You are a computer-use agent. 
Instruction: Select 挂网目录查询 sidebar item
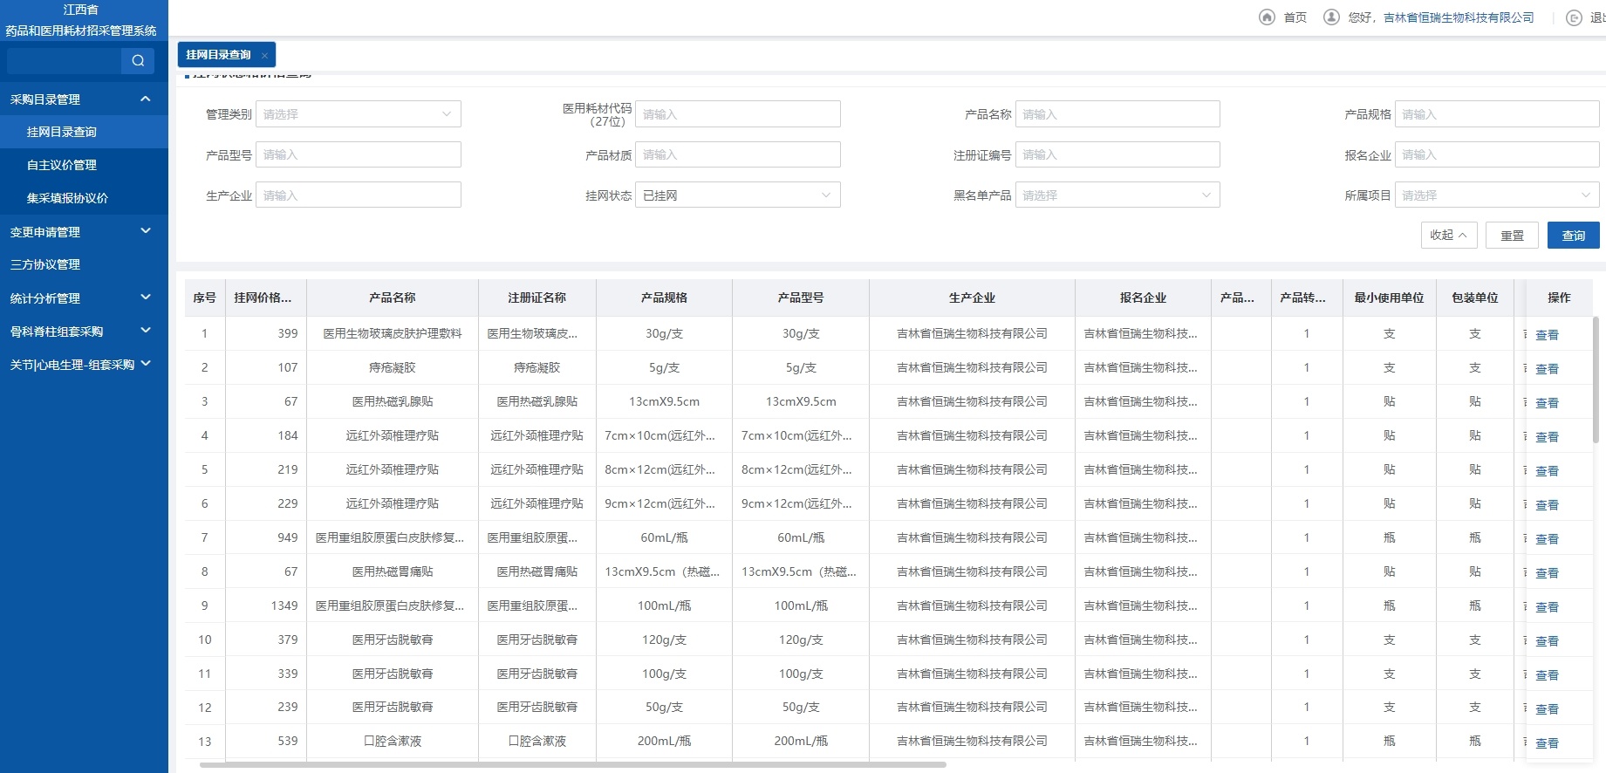(x=84, y=132)
